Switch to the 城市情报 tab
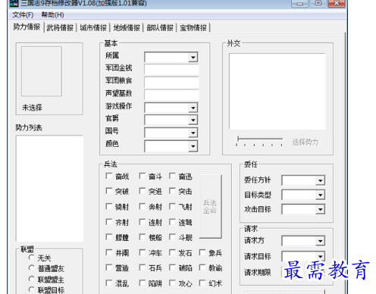376x294 pixels. coord(93,27)
